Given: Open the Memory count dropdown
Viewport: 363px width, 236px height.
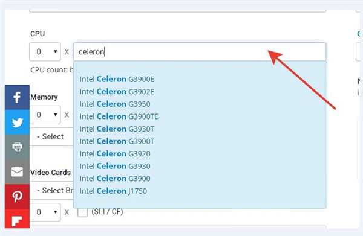Looking at the screenshot, I should (x=45, y=115).
